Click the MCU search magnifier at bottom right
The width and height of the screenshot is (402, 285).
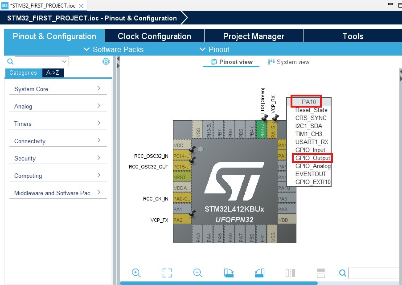tap(342, 273)
